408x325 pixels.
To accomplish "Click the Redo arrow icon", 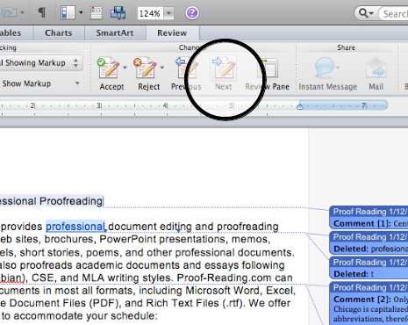I will click(9, 12).
